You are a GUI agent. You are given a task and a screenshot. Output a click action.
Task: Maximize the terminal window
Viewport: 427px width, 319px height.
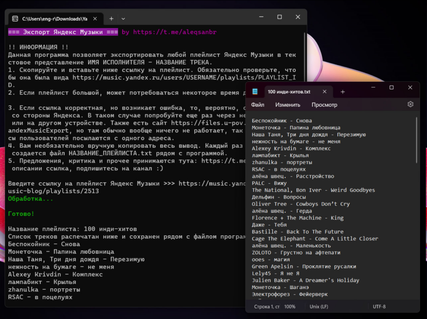pos(279,17)
